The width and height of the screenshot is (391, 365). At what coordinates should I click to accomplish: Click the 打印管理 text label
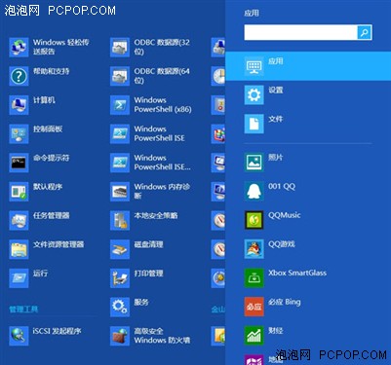(148, 274)
